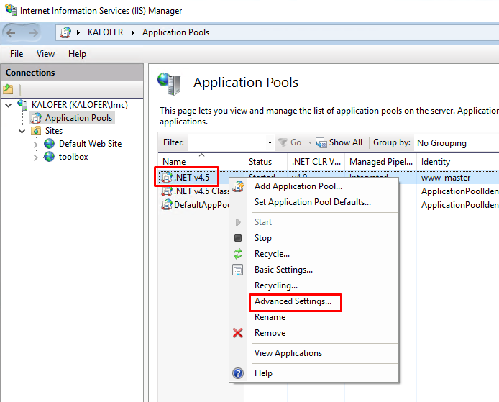499x402 pixels.
Task: Click the green Recycle arrows icon
Action: 238,254
